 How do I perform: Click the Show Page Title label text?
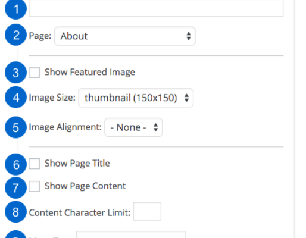coord(77,164)
